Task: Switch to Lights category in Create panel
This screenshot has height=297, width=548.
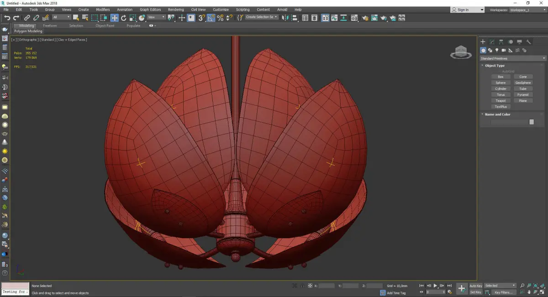Action: [x=496, y=50]
